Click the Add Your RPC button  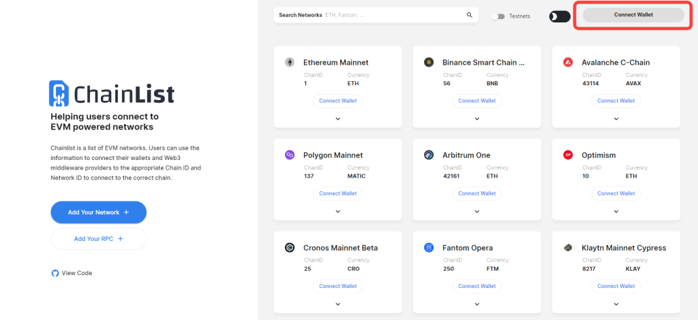click(x=98, y=239)
